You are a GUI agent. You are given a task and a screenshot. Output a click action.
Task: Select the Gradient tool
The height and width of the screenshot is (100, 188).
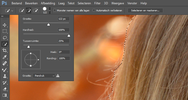[5, 95]
